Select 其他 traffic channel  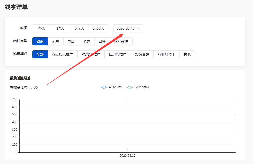point(187,54)
